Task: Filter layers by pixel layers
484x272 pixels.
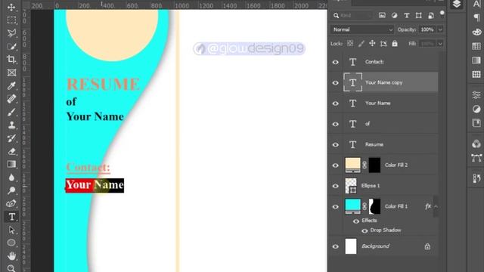Action: pos(382,15)
